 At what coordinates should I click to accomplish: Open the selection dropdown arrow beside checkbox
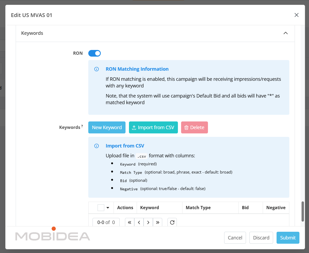108,208
